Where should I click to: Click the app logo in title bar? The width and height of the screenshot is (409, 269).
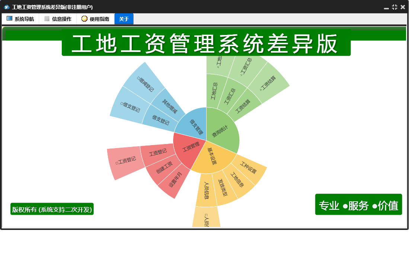coord(7,7)
